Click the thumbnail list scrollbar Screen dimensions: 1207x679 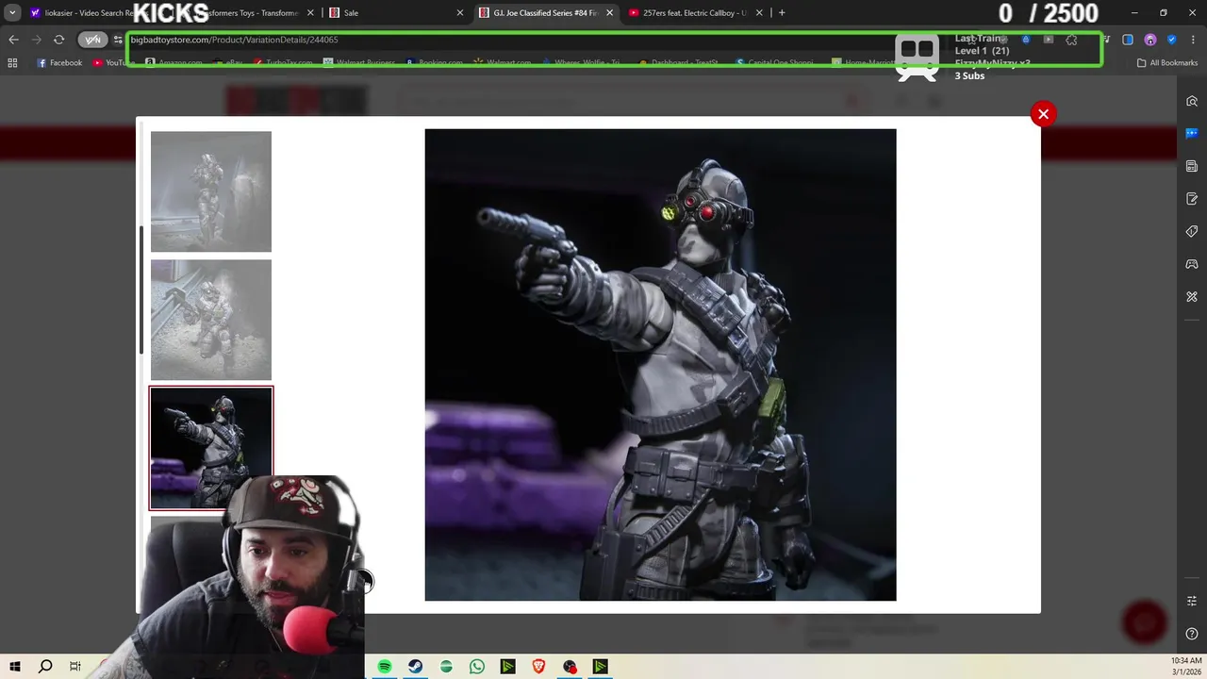141,290
